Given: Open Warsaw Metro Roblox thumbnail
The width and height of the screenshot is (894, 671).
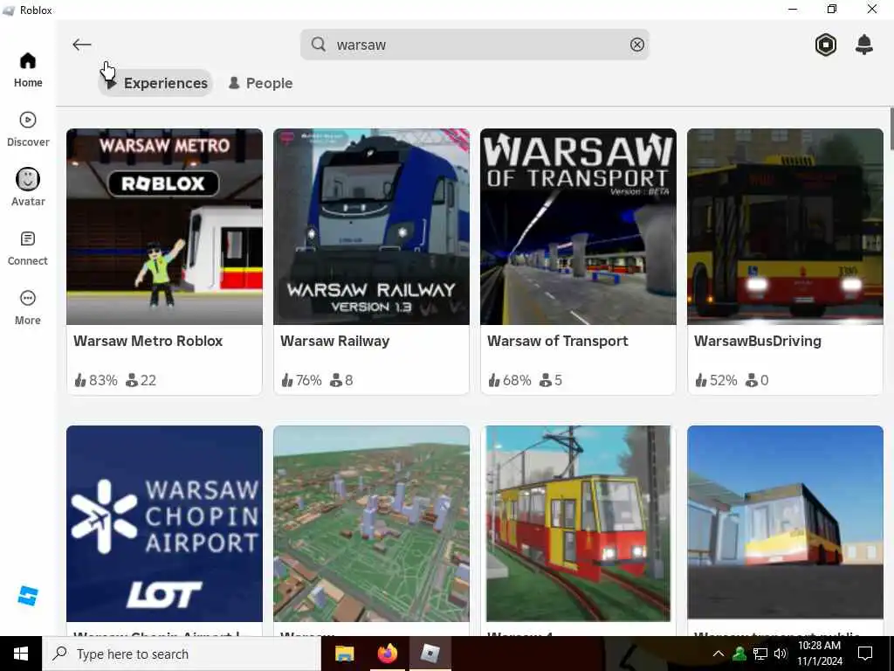Looking at the screenshot, I should (x=164, y=226).
